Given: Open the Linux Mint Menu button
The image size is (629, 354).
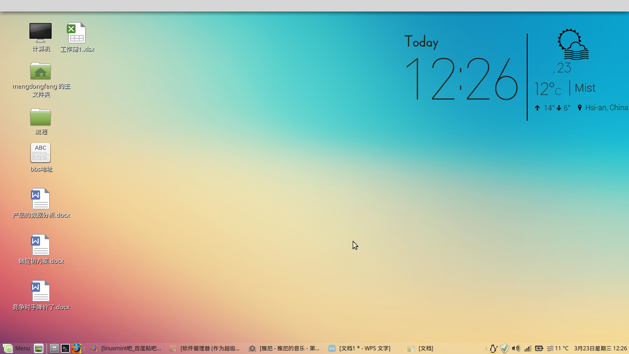Looking at the screenshot, I should (x=17, y=348).
